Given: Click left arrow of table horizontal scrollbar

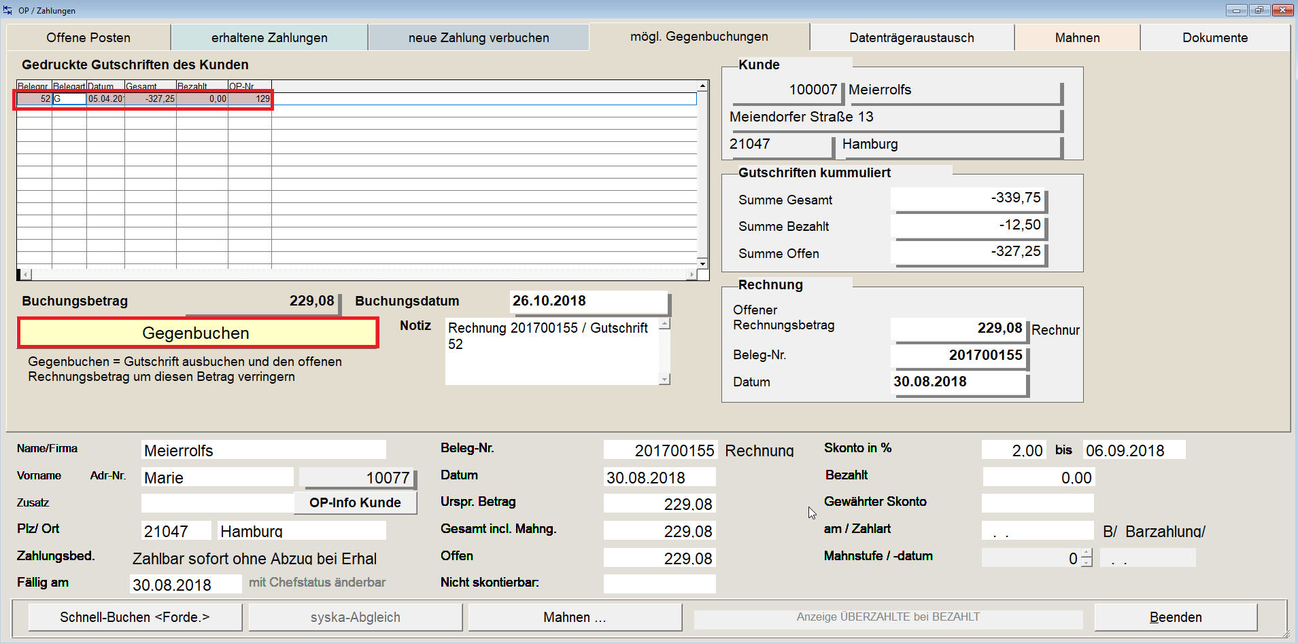Looking at the screenshot, I should click(x=26, y=275).
